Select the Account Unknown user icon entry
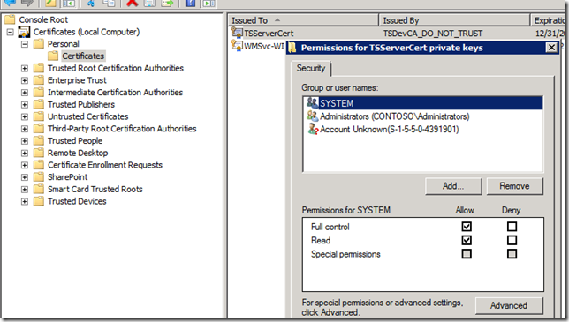This screenshot has width=569, height=322. click(313, 129)
